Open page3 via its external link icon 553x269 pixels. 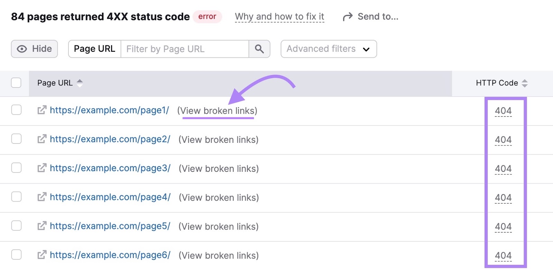pos(41,168)
